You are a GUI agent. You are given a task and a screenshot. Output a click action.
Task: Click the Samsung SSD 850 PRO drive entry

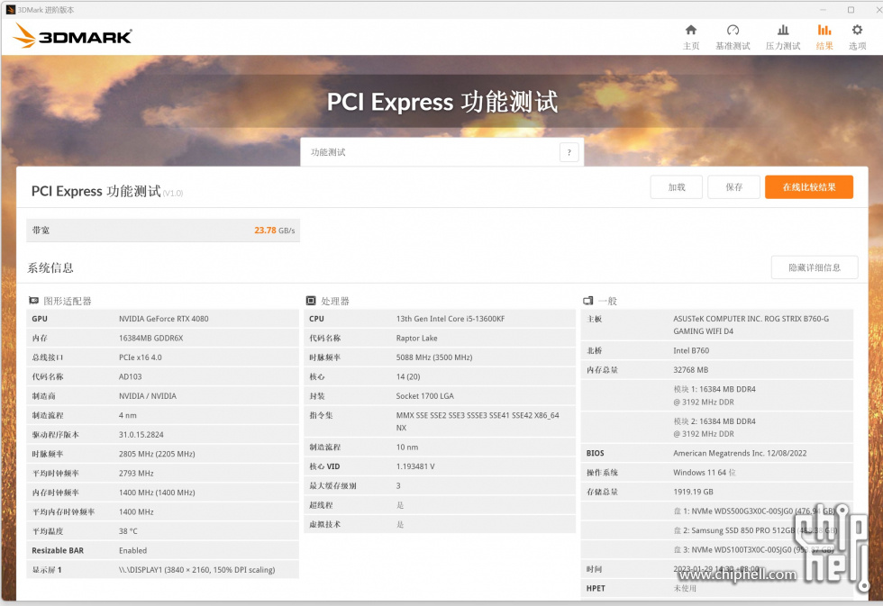(x=755, y=530)
